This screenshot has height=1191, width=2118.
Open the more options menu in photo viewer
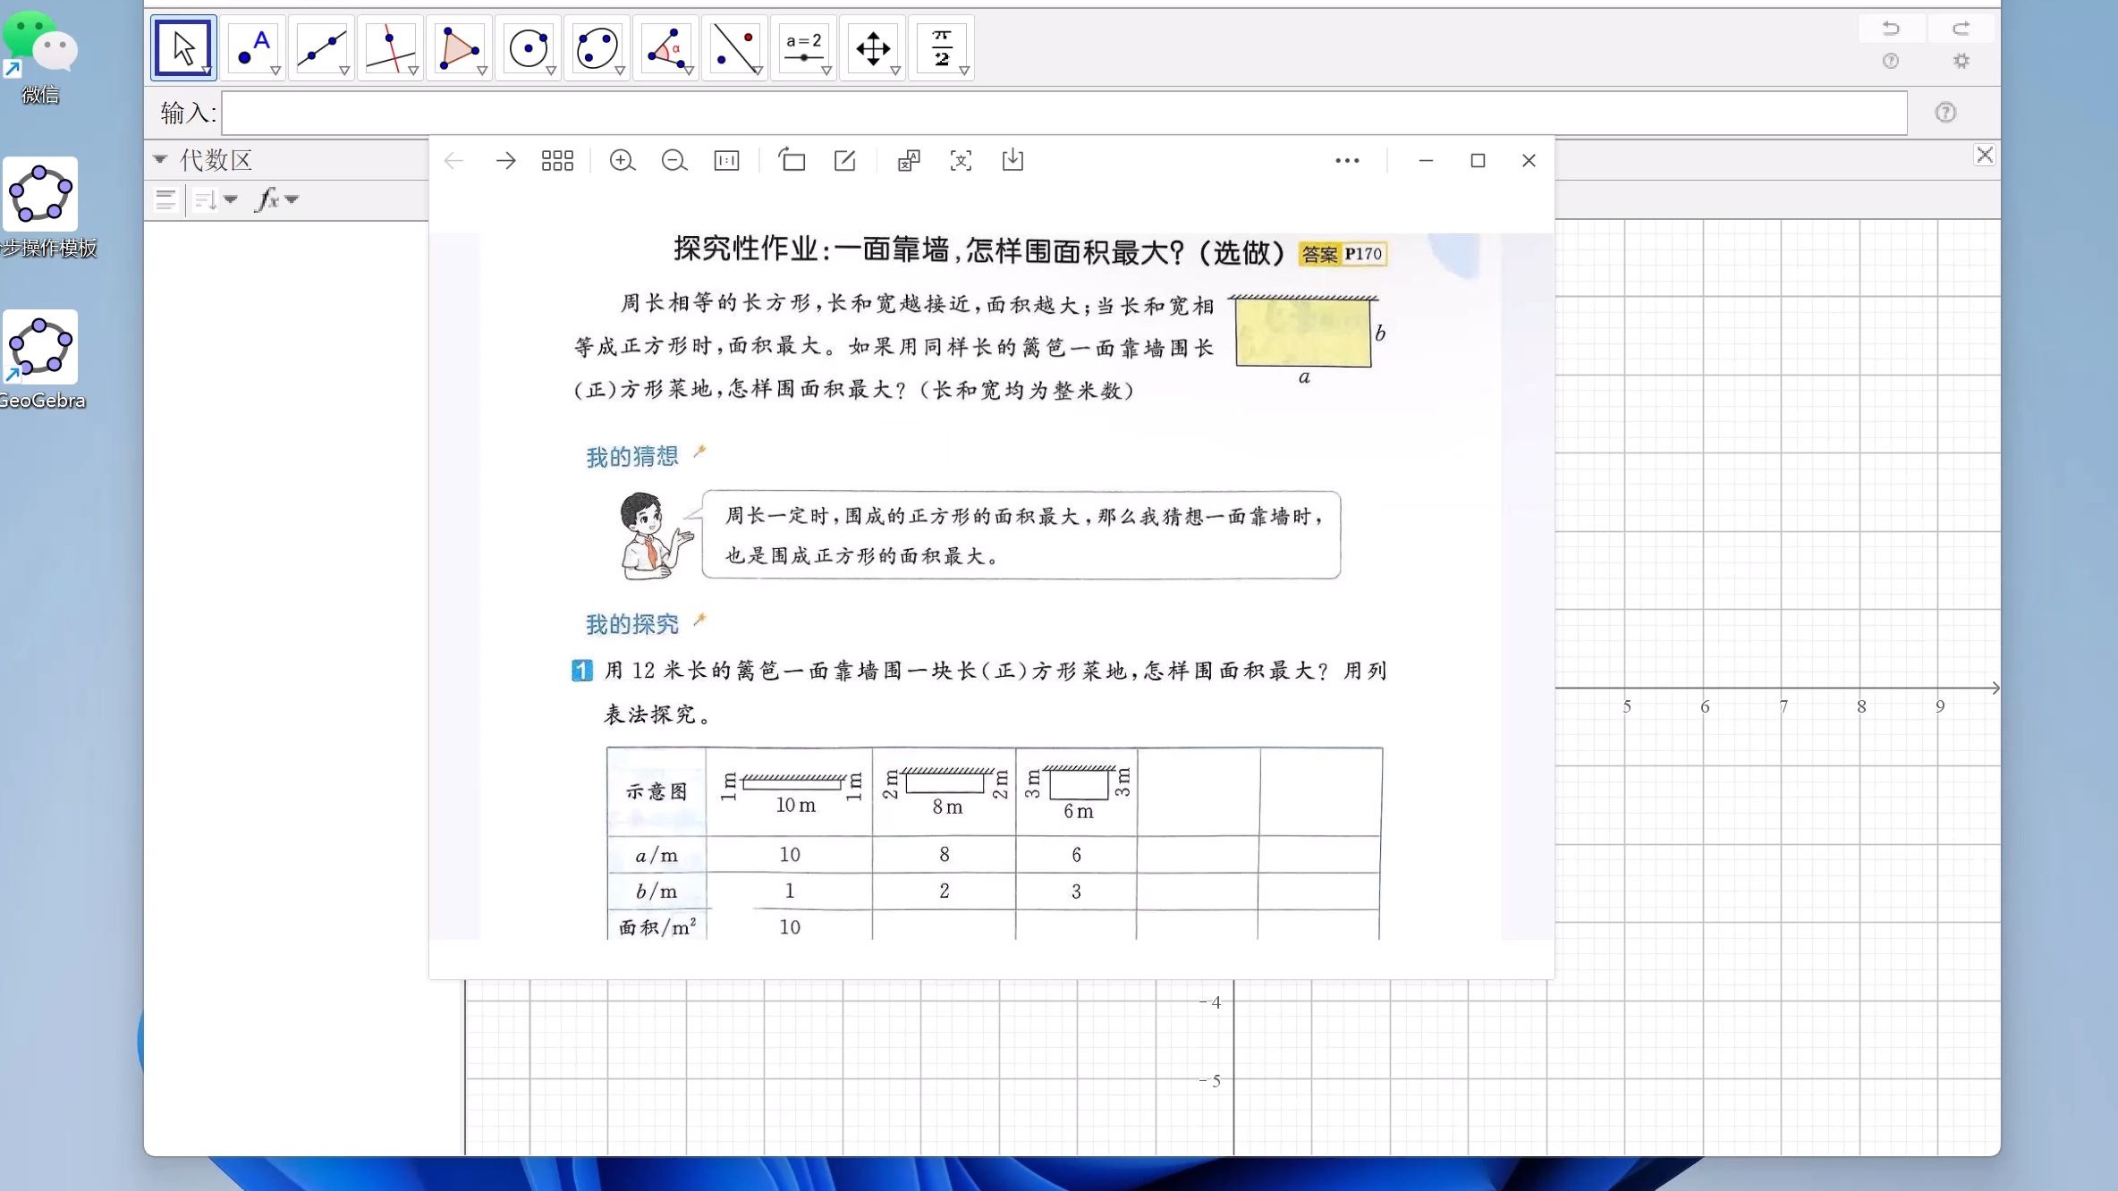pyautogui.click(x=1346, y=160)
